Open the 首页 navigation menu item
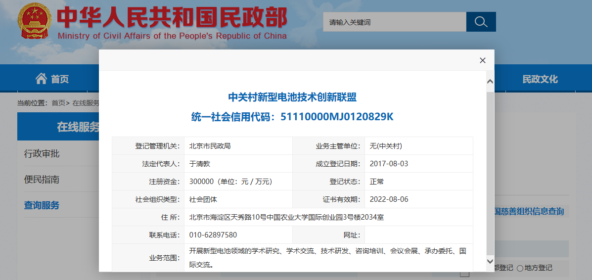This screenshot has height=280, width=592. [52, 79]
